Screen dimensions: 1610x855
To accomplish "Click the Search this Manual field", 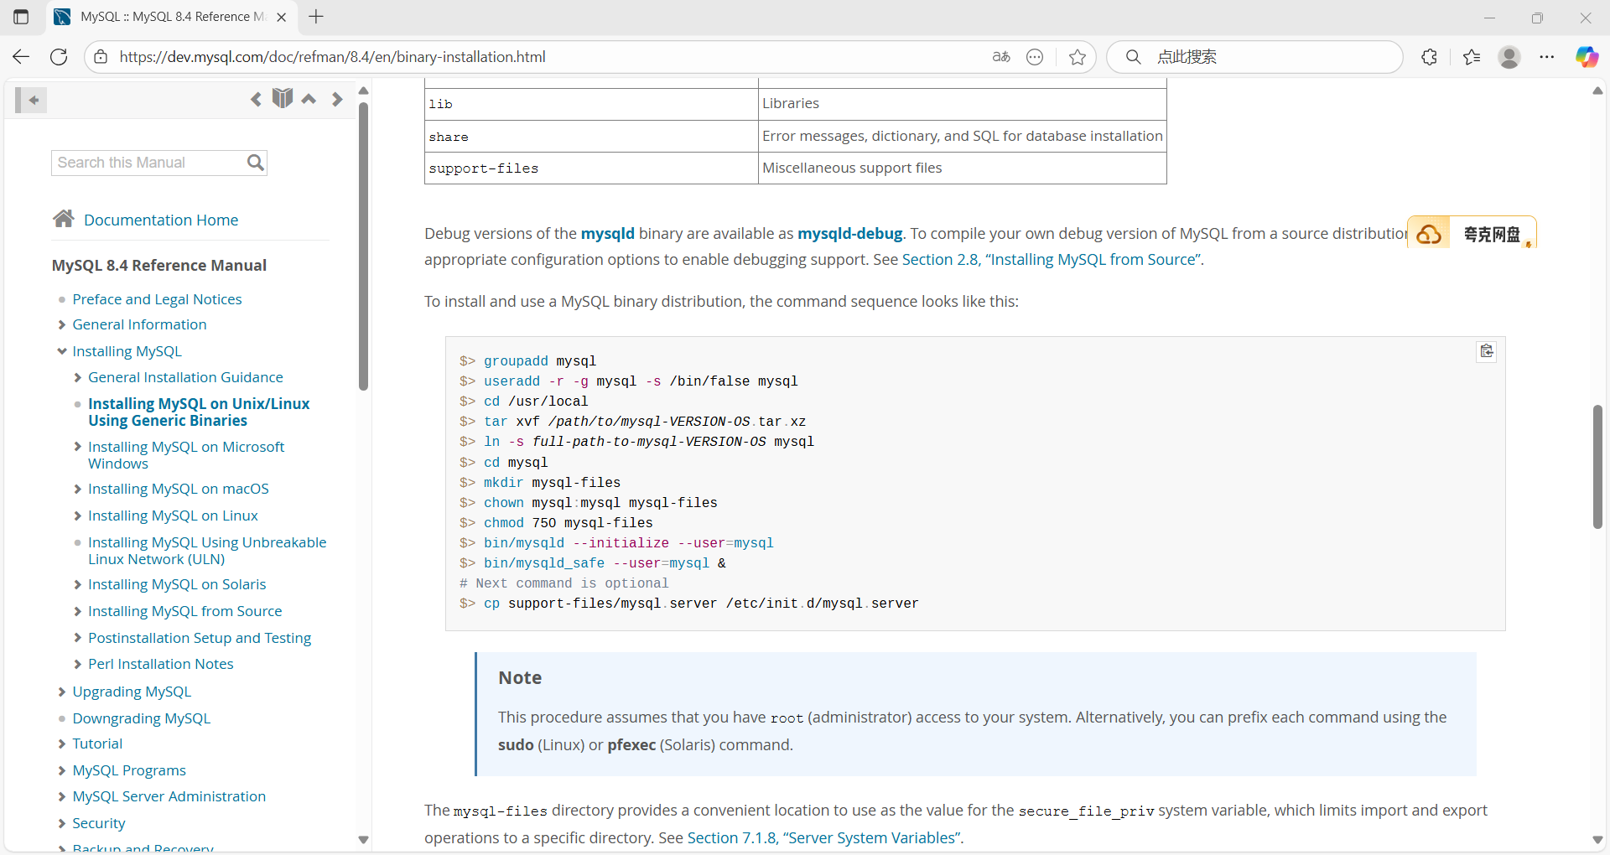I will (x=149, y=163).
